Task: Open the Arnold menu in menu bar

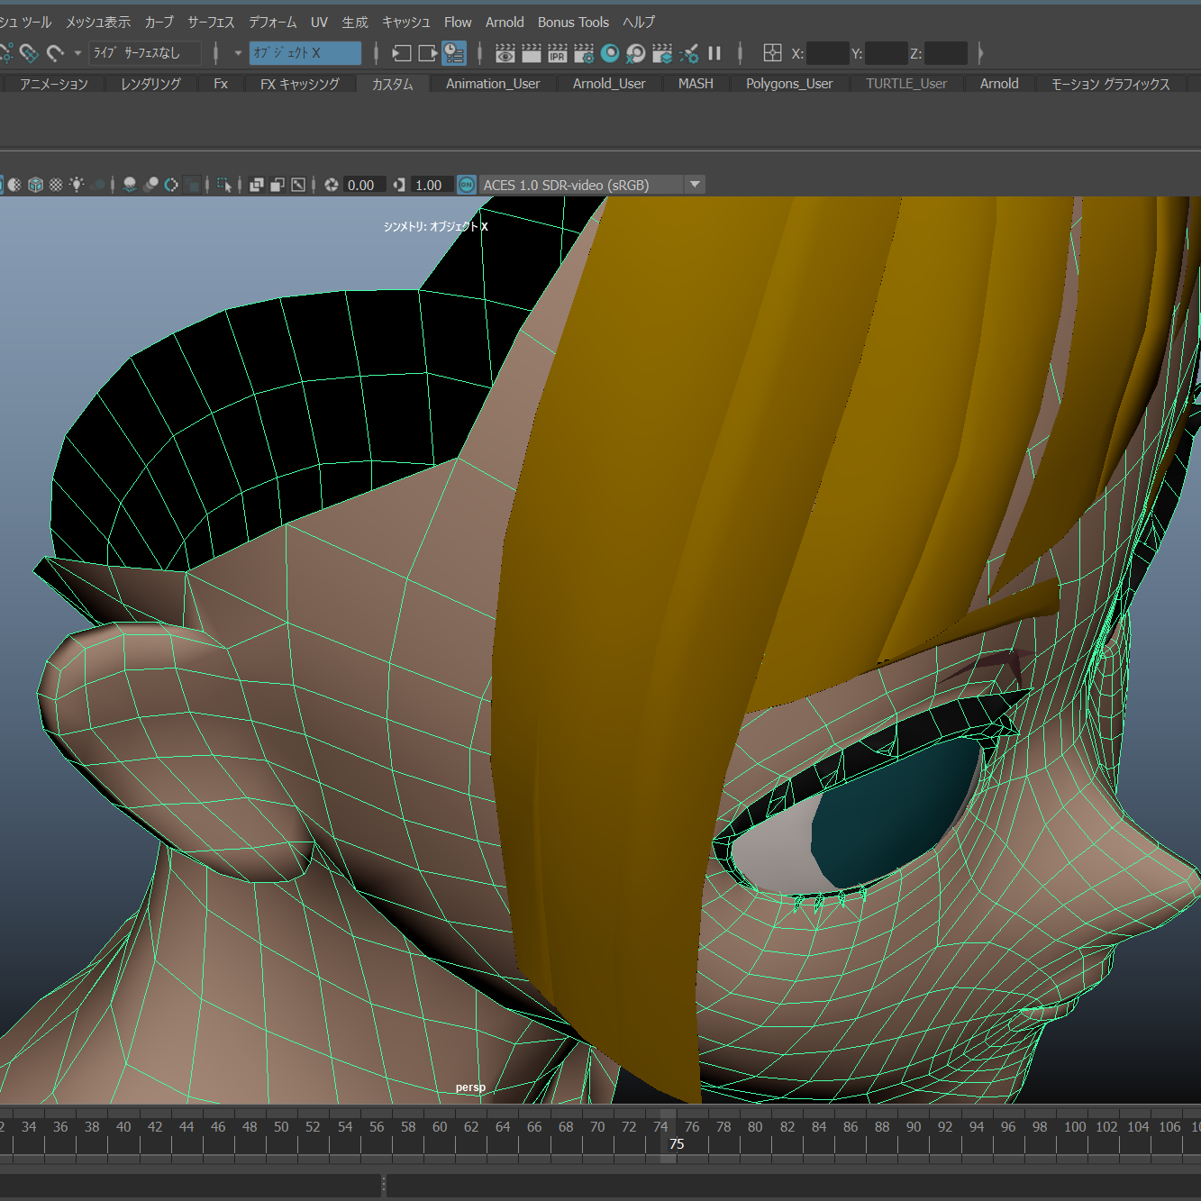Action: [x=505, y=22]
